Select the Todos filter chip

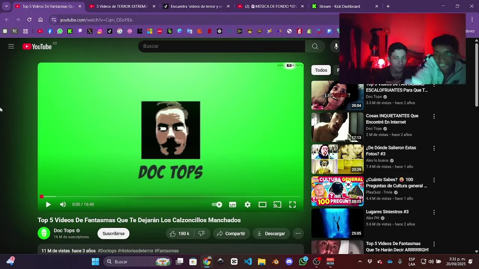pos(321,70)
